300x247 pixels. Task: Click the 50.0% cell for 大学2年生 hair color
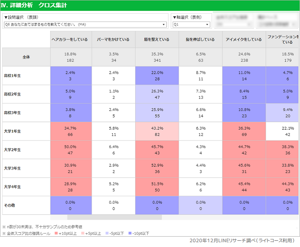click(x=70, y=150)
